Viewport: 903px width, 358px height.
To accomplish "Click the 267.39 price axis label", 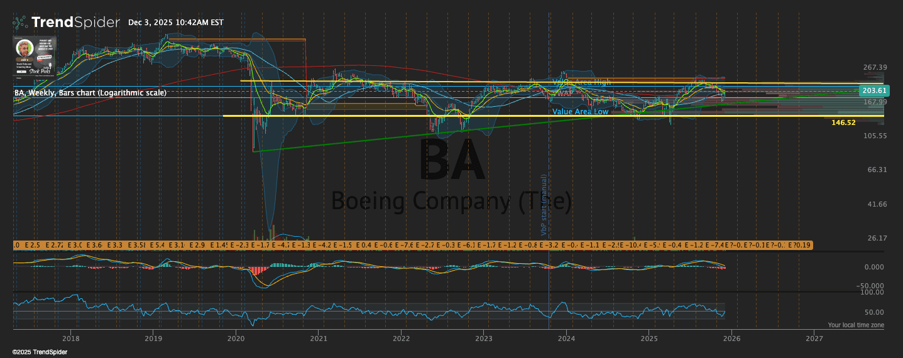I will 874,68.
